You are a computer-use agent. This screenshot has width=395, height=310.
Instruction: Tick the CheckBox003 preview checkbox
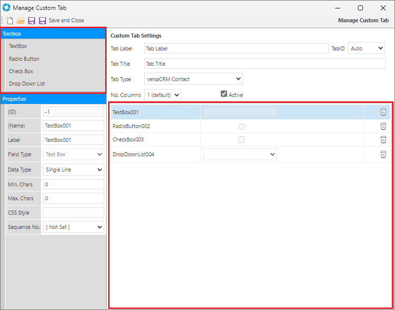tap(241, 140)
